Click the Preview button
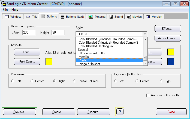Viewport: 190px width, 119px height. [x=20, y=112]
